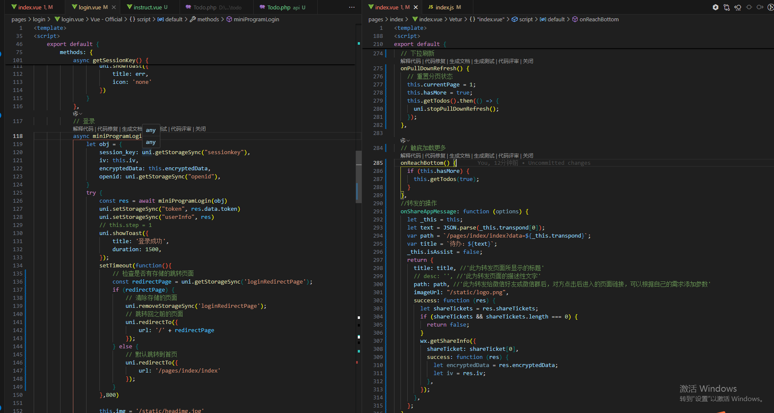Image resolution: width=774 pixels, height=413 pixels.
Task: Click sticky 'export default' line in right editor
Action: (x=420, y=44)
